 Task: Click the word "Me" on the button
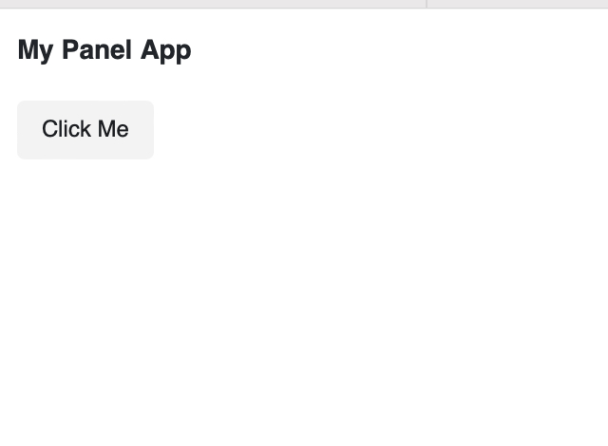(x=112, y=130)
